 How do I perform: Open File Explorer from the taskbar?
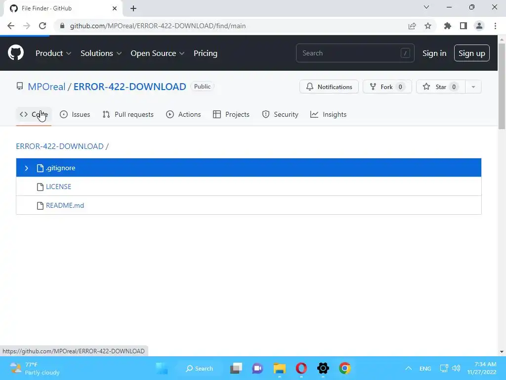(280, 368)
